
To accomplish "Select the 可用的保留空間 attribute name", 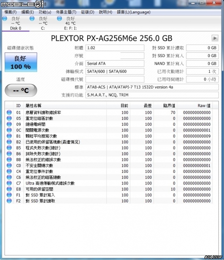I will pos(39,189).
